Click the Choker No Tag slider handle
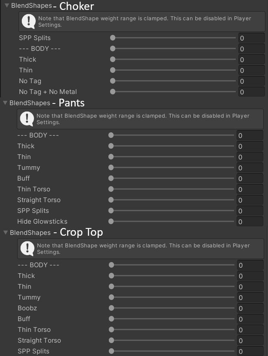This screenshot has height=356, width=268. coord(113,81)
